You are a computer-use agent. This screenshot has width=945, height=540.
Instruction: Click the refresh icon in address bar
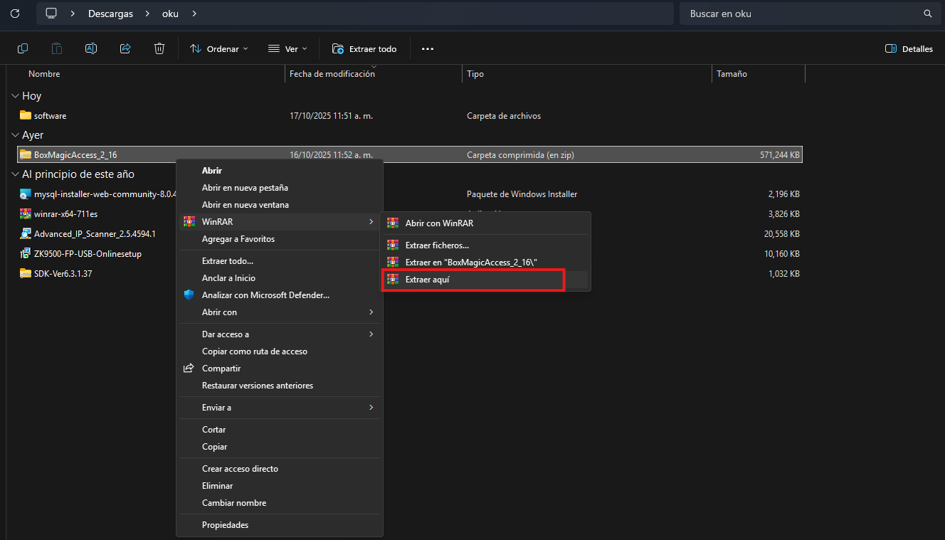coord(14,14)
